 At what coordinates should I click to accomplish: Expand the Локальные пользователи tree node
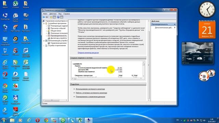pos(47,33)
